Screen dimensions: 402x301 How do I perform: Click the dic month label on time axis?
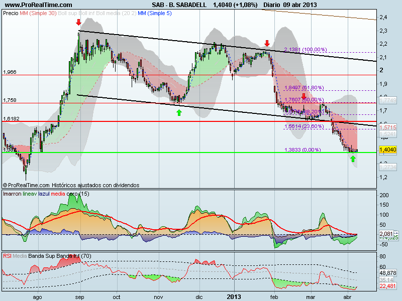tap(199, 297)
